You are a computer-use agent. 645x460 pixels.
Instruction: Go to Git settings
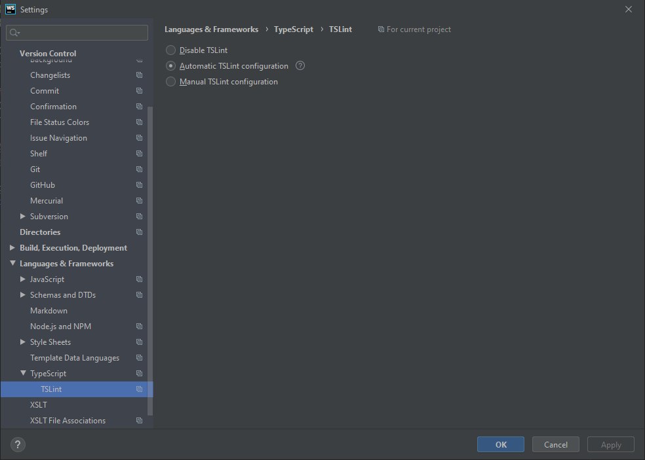(35, 169)
